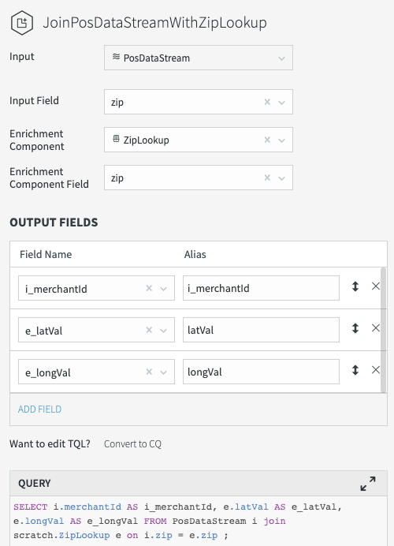Clear the Enrichment Component Field zip value
The width and height of the screenshot is (394, 546).
pos(267,178)
